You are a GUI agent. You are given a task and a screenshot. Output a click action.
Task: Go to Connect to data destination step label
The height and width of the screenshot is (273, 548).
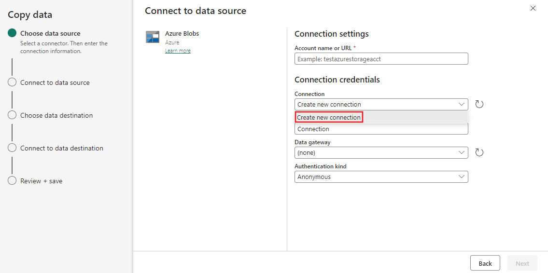(62, 149)
